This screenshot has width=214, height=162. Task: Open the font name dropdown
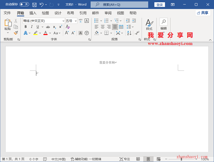(x=63, y=21)
